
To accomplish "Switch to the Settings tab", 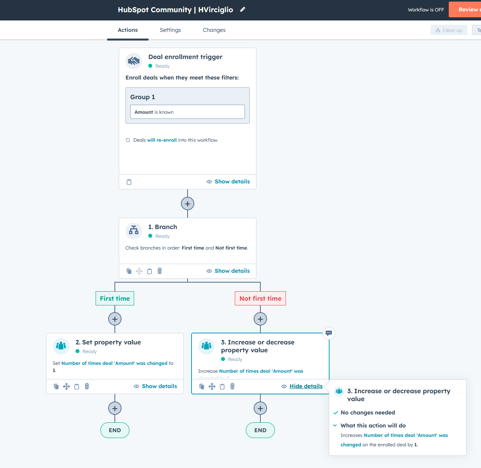I will (x=170, y=30).
